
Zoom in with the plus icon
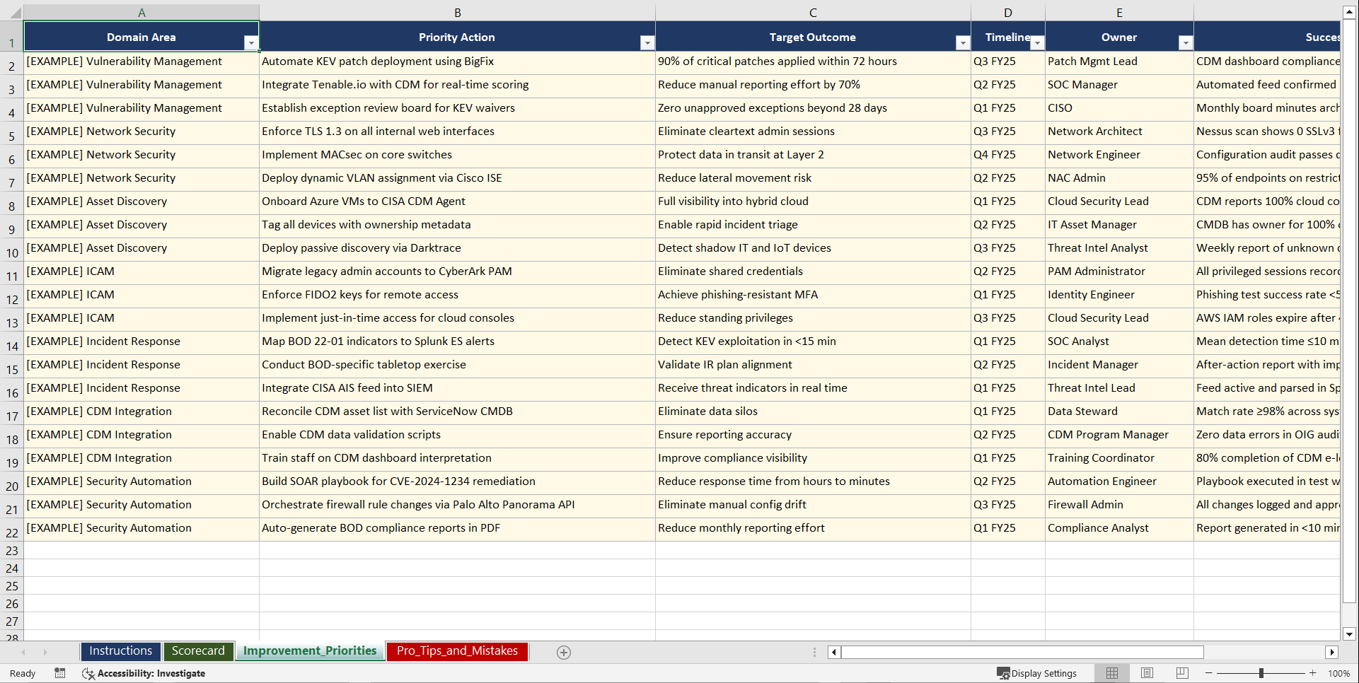(1313, 673)
